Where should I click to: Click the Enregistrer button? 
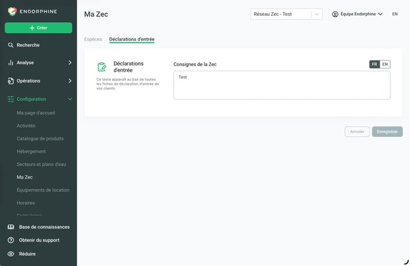387,131
